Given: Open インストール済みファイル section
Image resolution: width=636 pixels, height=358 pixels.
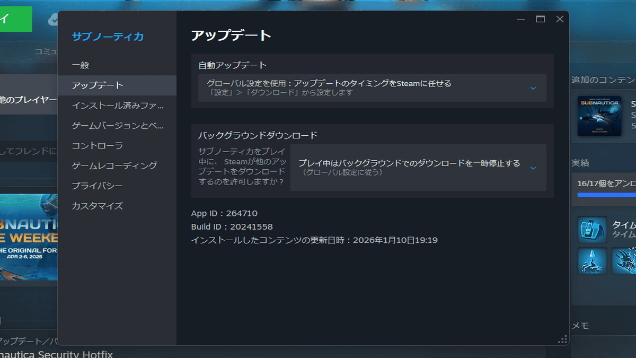Looking at the screenshot, I should point(117,106).
